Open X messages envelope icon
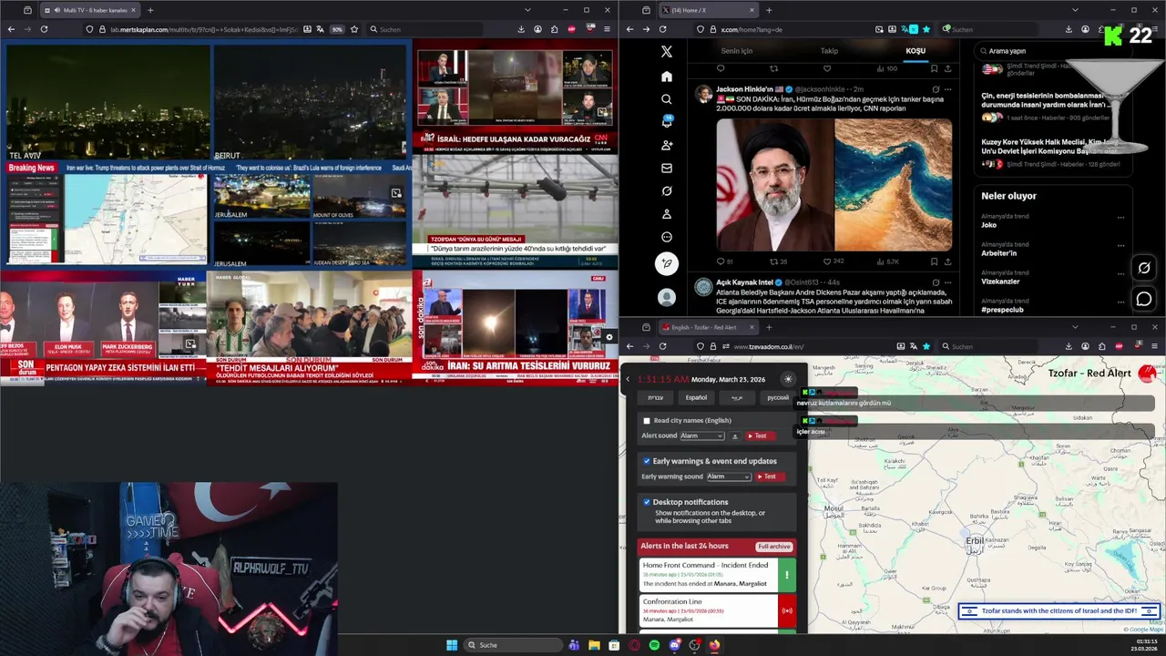This screenshot has width=1166, height=656. coord(666,168)
